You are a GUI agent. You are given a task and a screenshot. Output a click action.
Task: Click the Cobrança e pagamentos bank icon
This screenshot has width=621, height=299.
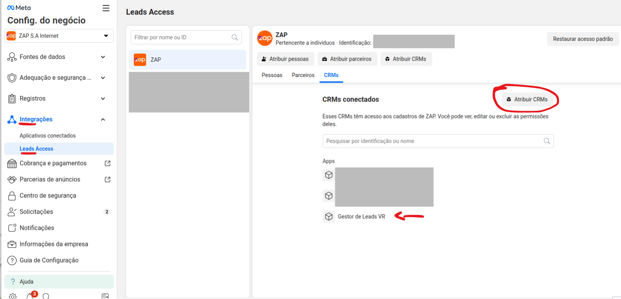12,164
